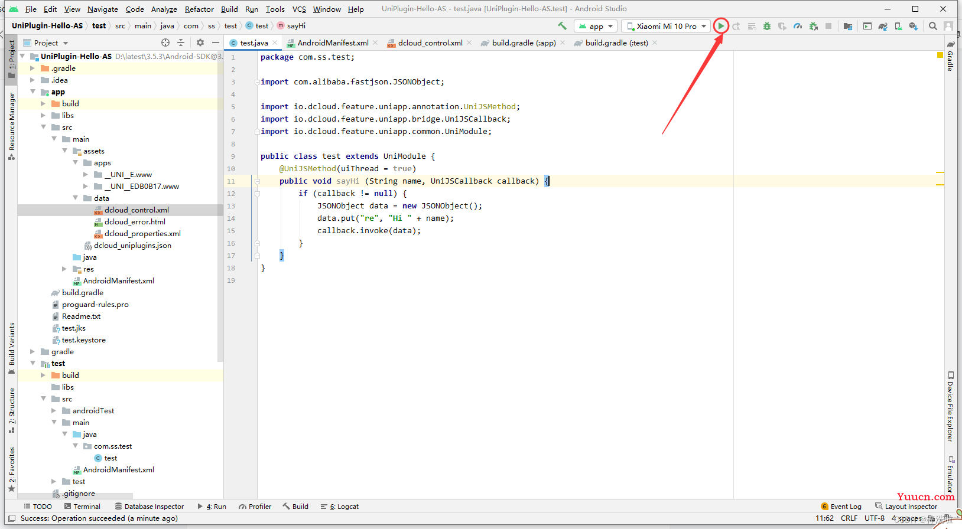The width and height of the screenshot is (962, 529).
Task: Click the Profile app gauge icon
Action: click(798, 26)
